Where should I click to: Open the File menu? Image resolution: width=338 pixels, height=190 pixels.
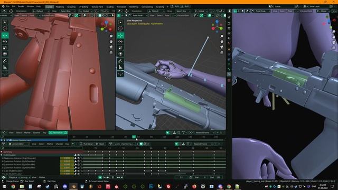point(8,6)
